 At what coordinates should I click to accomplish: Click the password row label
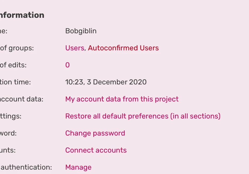click(x=8, y=133)
